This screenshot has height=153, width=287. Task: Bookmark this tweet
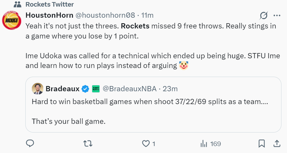point(262,143)
